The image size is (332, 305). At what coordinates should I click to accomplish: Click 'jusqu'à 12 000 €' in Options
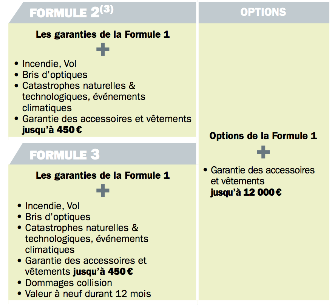pyautogui.click(x=246, y=192)
